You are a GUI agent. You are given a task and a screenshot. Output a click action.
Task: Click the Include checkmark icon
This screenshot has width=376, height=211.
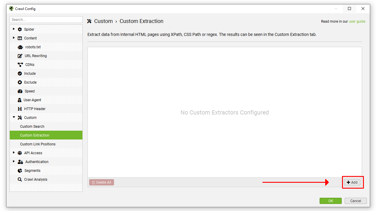(x=20, y=73)
